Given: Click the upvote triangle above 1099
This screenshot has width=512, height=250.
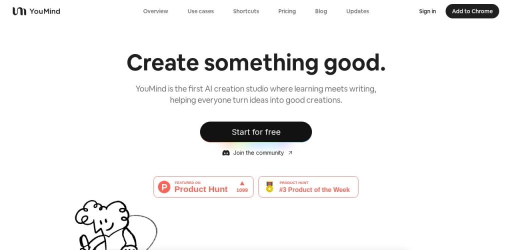Looking at the screenshot, I should pyautogui.click(x=242, y=183).
